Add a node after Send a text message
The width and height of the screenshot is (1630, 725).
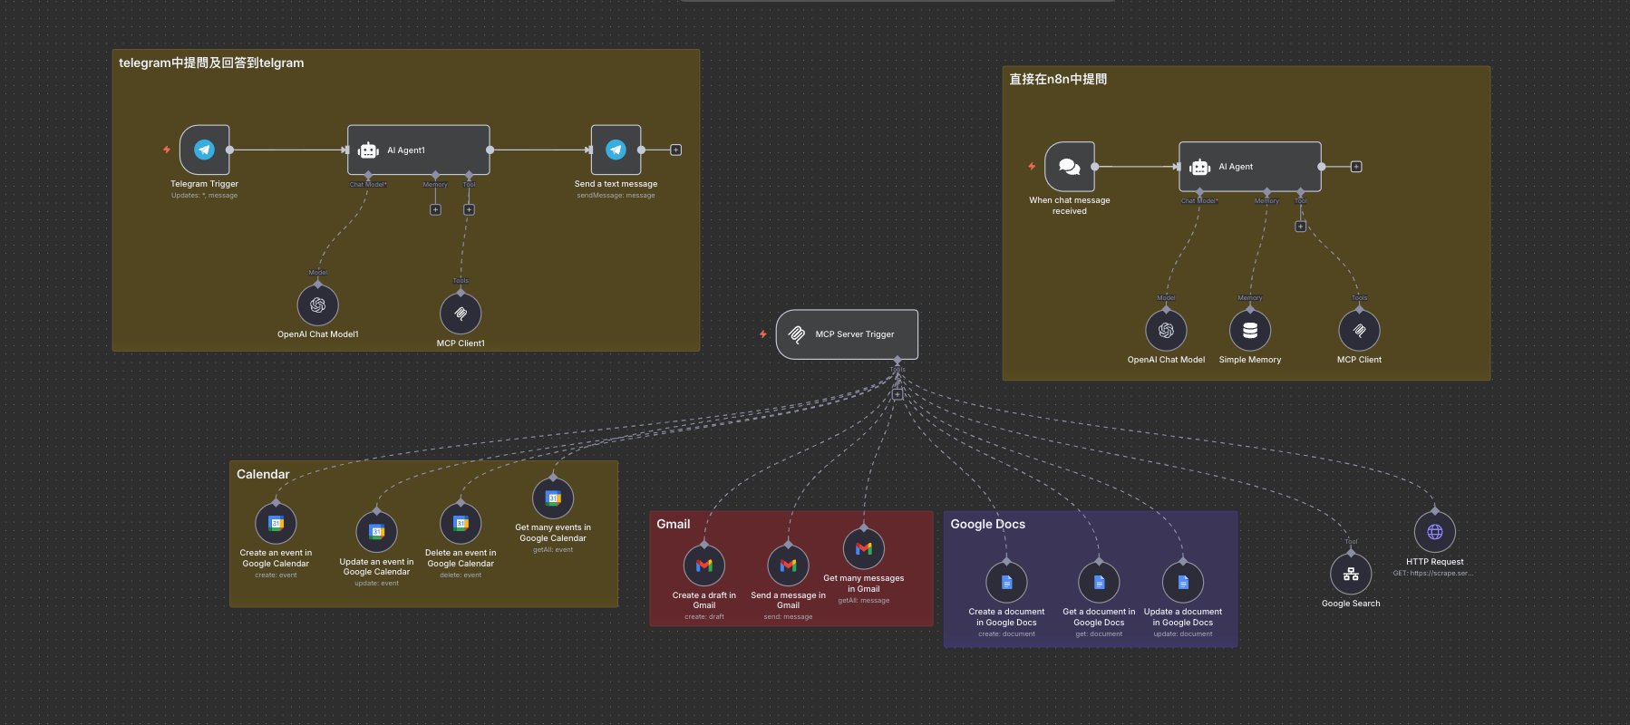[x=675, y=150]
